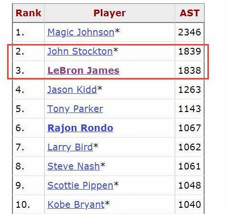The image size is (228, 214).
Task: Select the rank 5. cell
Action: coord(29,109)
